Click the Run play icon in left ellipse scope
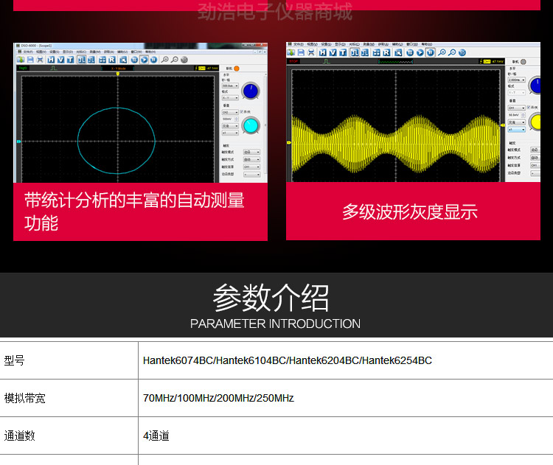Viewport: 553px width, 465px height. tap(144, 60)
